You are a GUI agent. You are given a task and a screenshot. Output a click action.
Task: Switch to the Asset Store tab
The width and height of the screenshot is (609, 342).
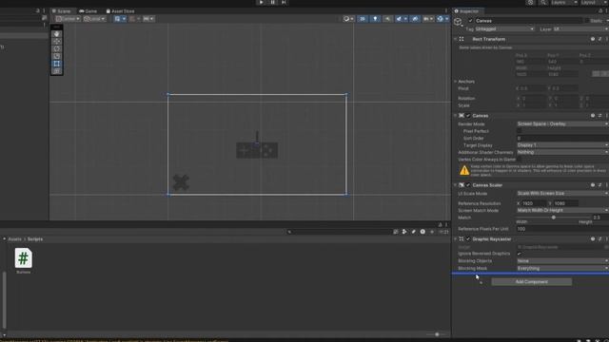click(x=121, y=11)
